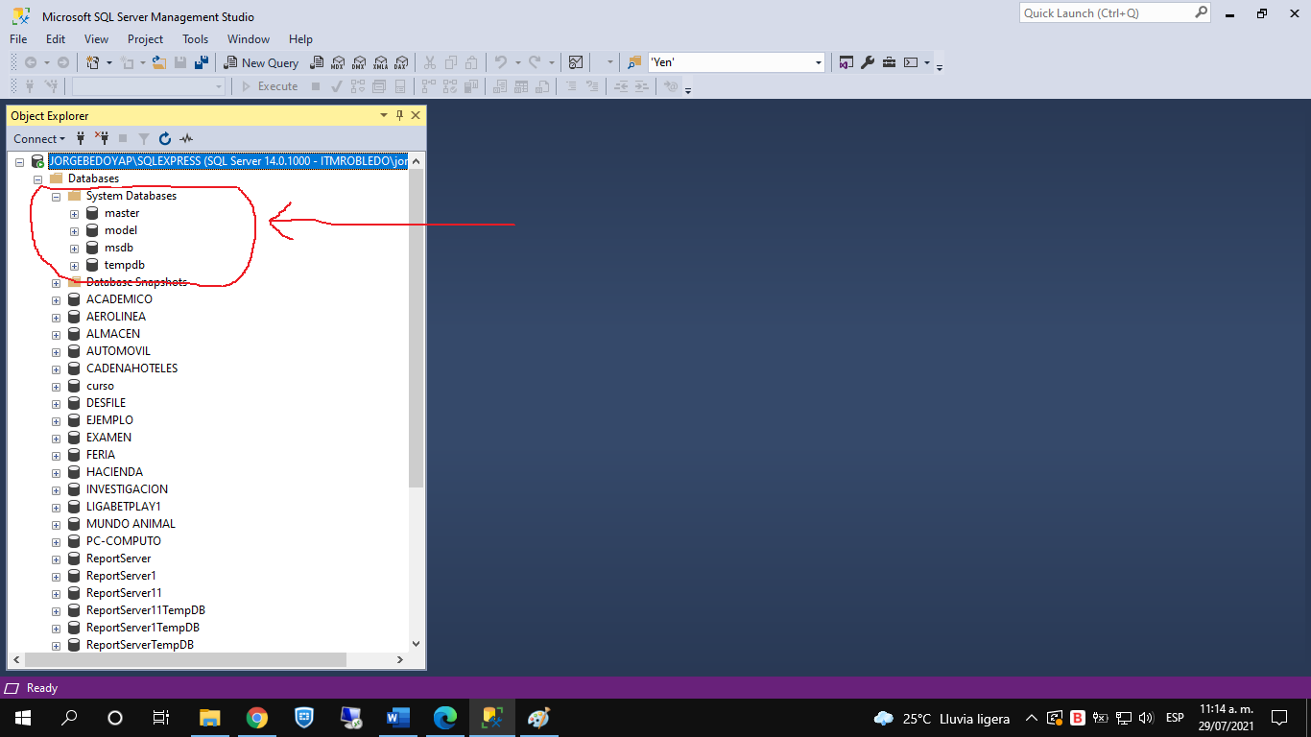1311x737 pixels.
Task: Open the Project menu
Action: (146, 39)
